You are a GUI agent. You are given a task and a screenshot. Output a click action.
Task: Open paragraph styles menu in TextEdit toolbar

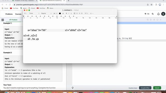point(26,13)
